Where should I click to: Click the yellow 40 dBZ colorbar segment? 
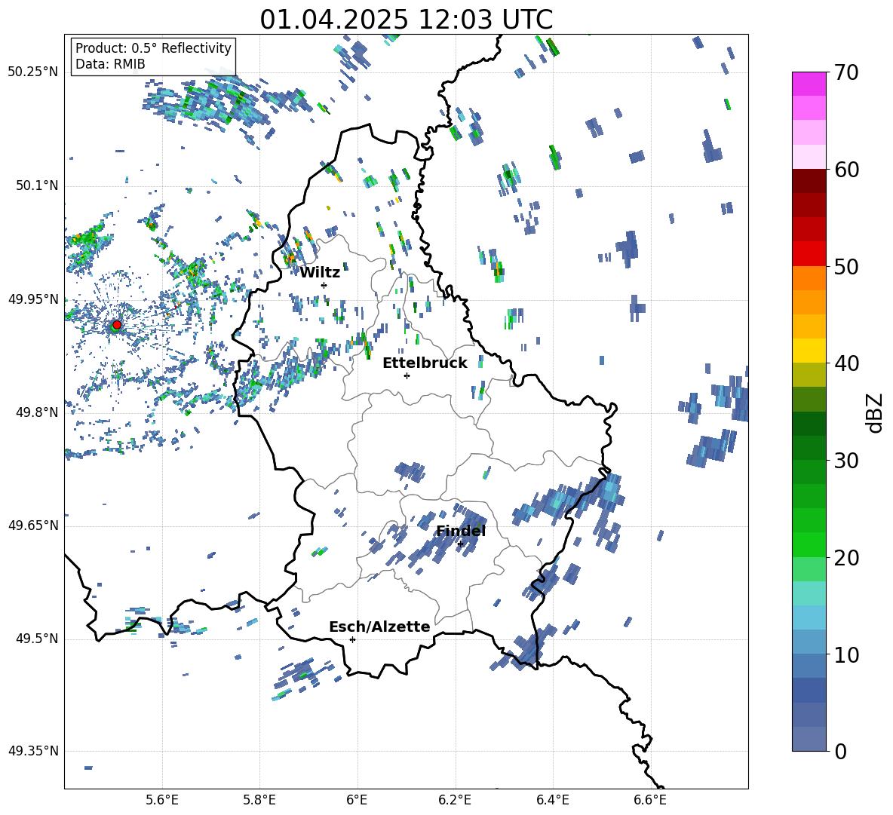809,351
